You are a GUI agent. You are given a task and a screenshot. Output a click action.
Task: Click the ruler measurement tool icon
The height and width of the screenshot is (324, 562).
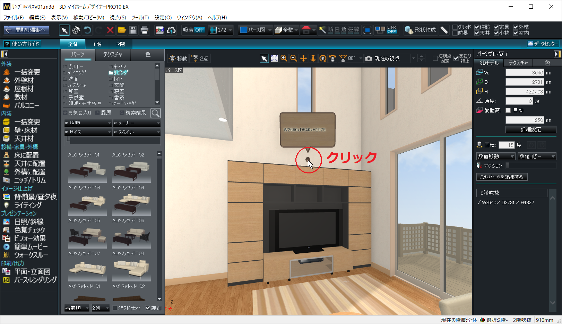[x=444, y=30]
